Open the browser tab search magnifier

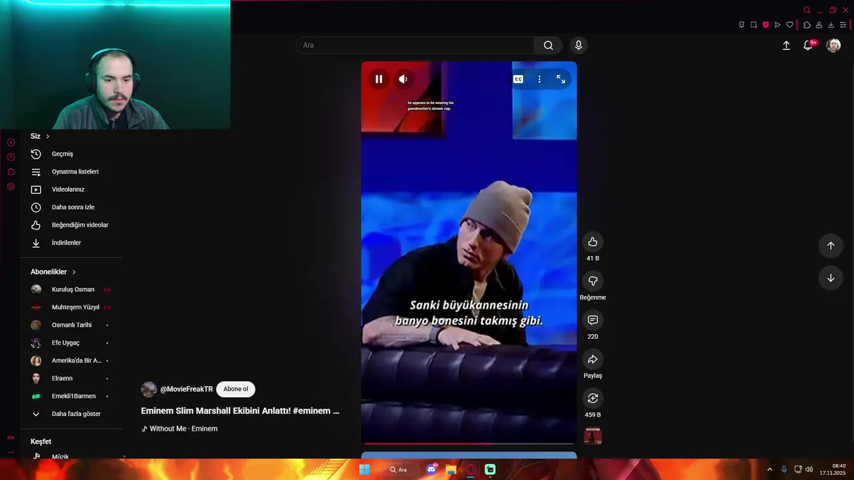[807, 10]
